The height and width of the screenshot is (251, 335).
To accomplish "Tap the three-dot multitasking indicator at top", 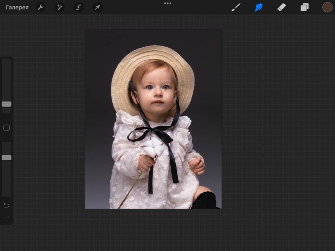I will click(x=168, y=3).
